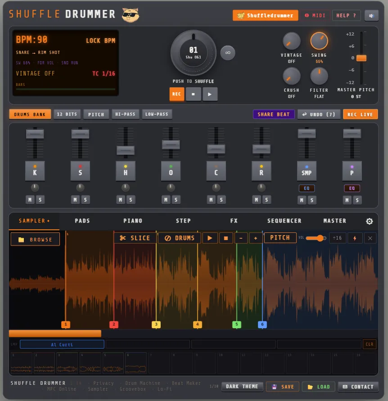Click the SLICE scissors button
The width and height of the screenshot is (388, 401).
tap(135, 238)
